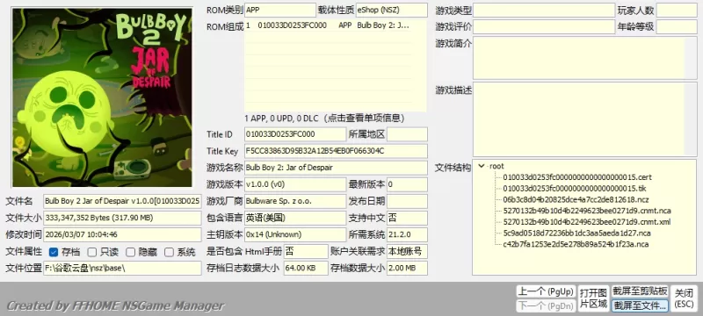Screen dimensions: 703x316
Task: Click the 包含语言 language field
Action: [295, 218]
